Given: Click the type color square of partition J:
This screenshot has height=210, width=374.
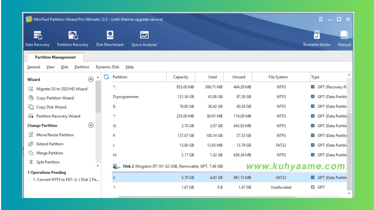Looking at the screenshot, I should 313,177.
